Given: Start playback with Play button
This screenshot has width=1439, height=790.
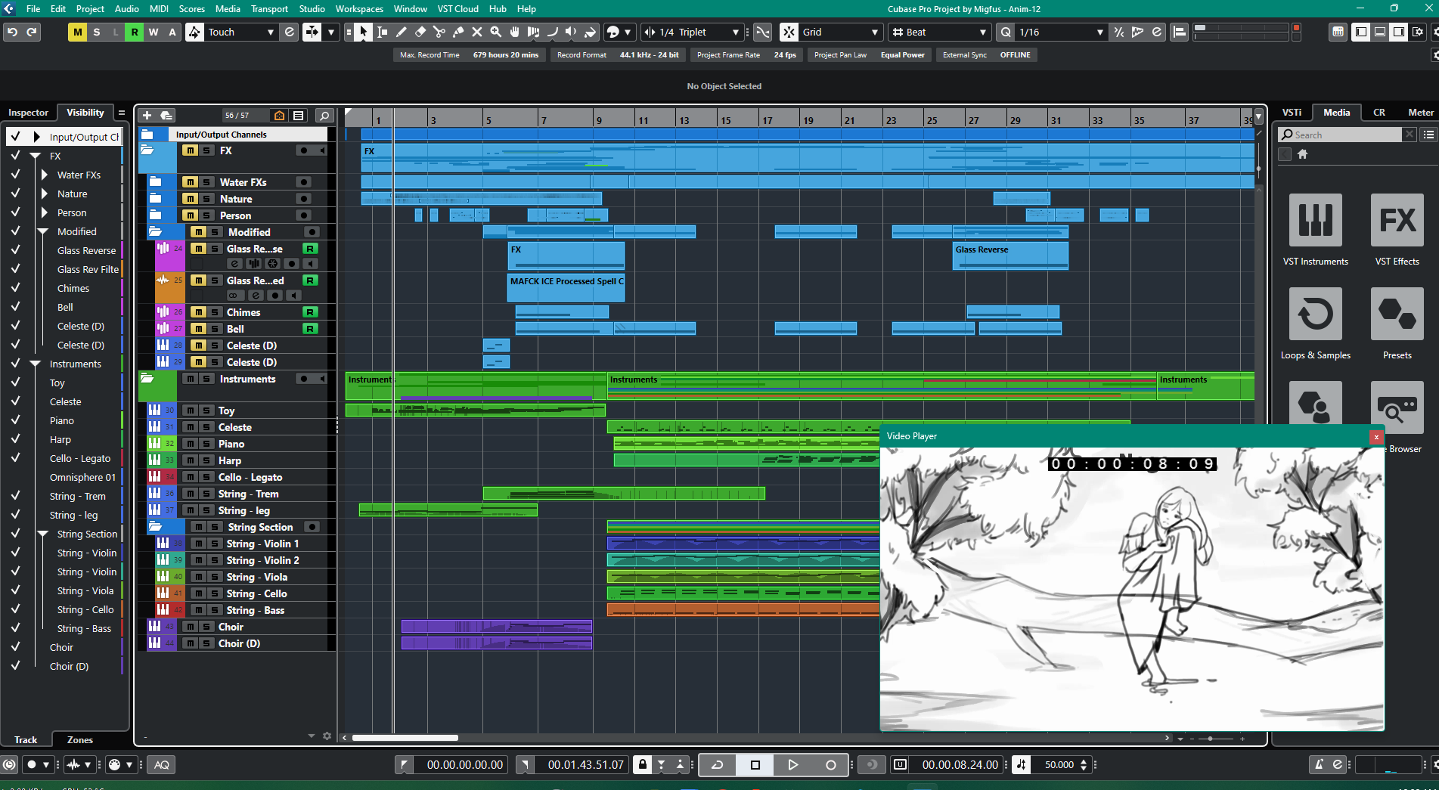Looking at the screenshot, I should 792,764.
